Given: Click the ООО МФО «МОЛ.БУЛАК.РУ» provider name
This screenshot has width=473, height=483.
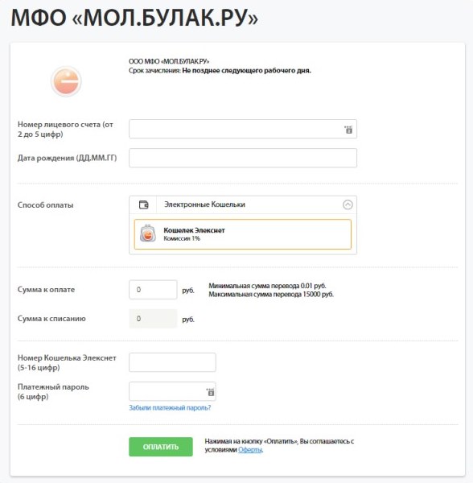Looking at the screenshot, I should (169, 61).
